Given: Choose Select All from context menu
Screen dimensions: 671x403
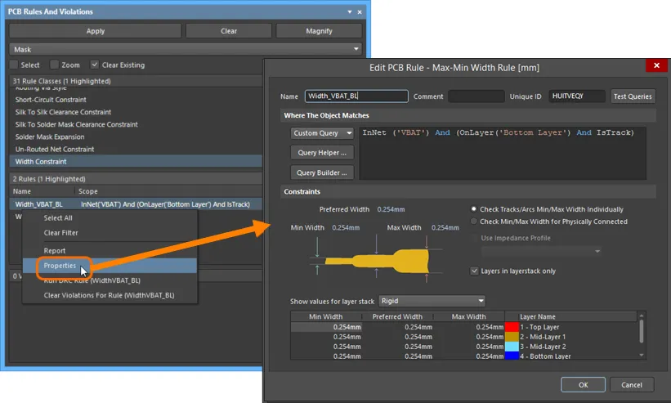Looking at the screenshot, I should pos(58,217).
